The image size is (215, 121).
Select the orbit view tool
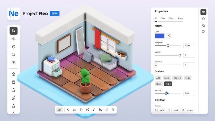click(13, 63)
